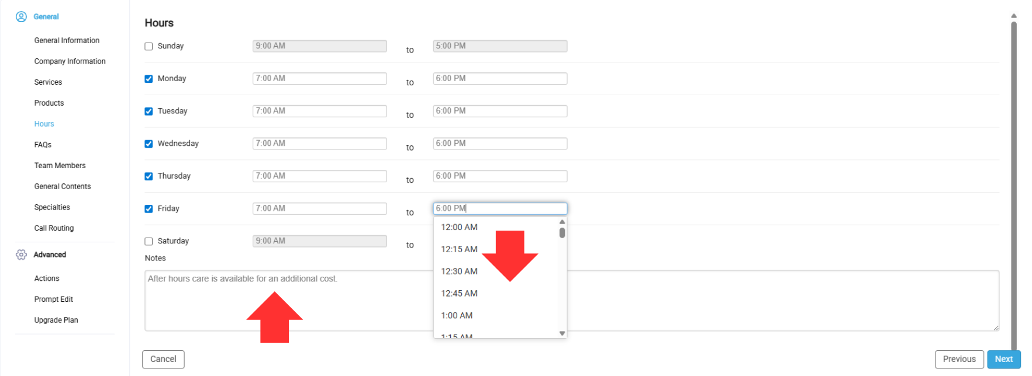1032x376 pixels.
Task: Click dropdown list scroll-down arrow
Action: point(562,333)
